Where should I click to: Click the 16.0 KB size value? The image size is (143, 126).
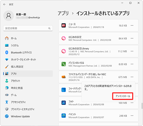[123, 26]
